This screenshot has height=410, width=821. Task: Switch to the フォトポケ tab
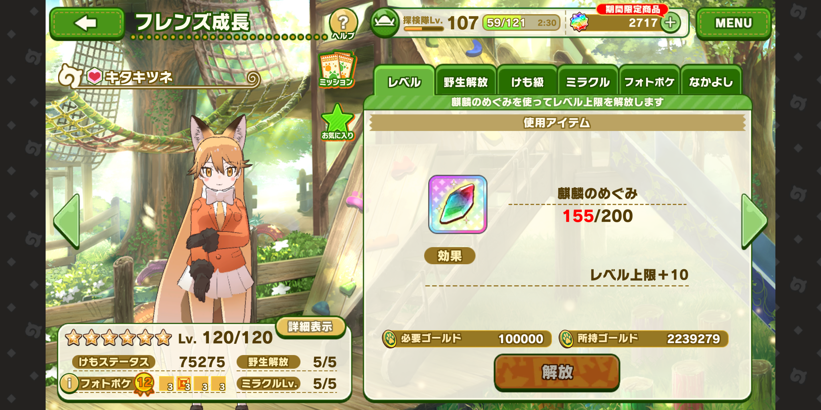[x=649, y=82]
